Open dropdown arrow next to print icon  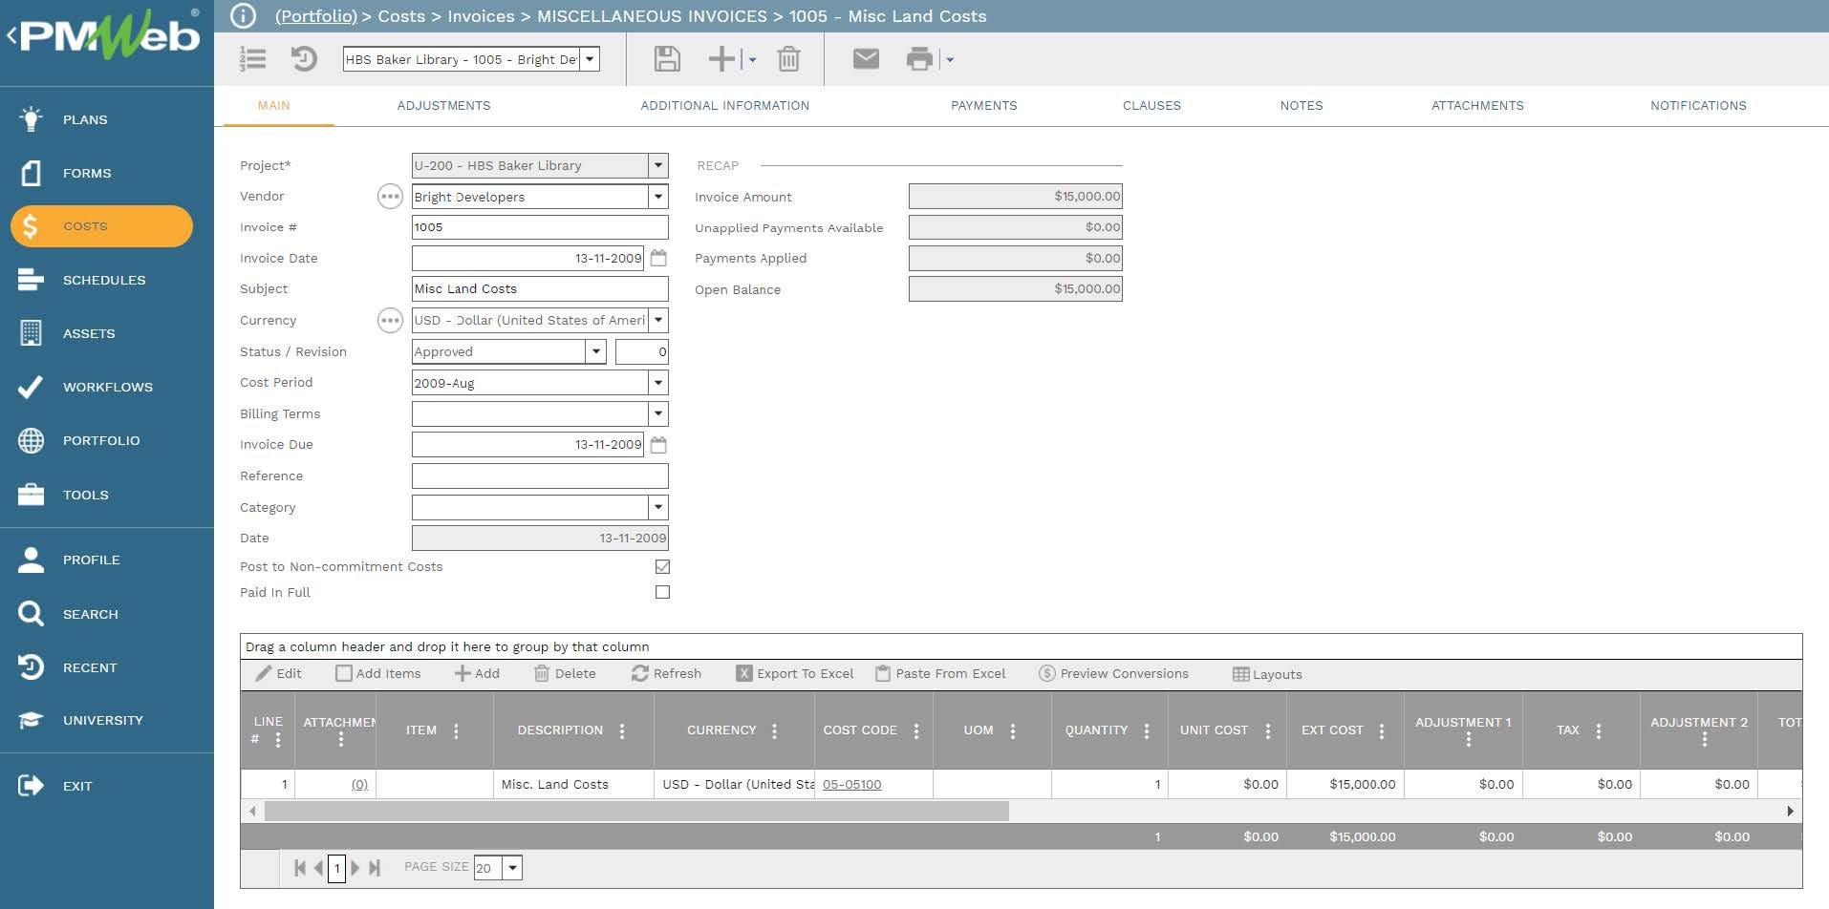[949, 59]
